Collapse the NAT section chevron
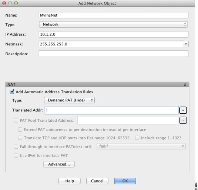This screenshot has height=190, width=198. pos(185,84)
